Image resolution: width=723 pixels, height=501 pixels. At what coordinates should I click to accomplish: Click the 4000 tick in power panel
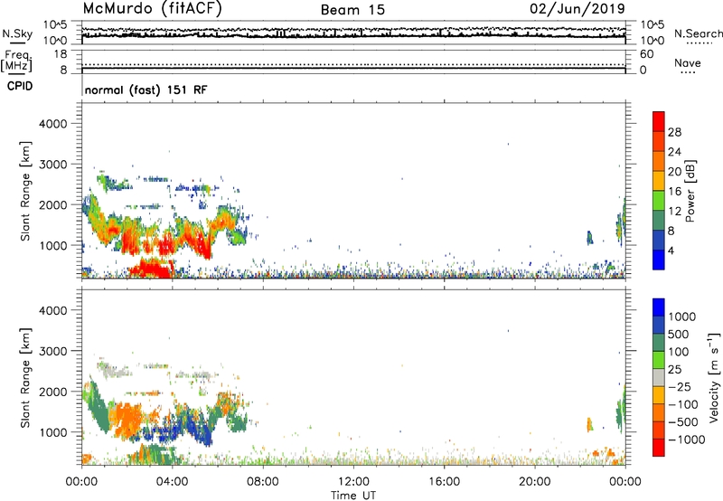pos(52,124)
